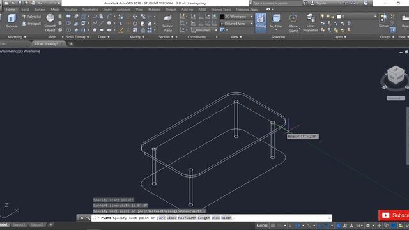
Task: Open the Unsaved View dropdown
Action: click(x=236, y=24)
